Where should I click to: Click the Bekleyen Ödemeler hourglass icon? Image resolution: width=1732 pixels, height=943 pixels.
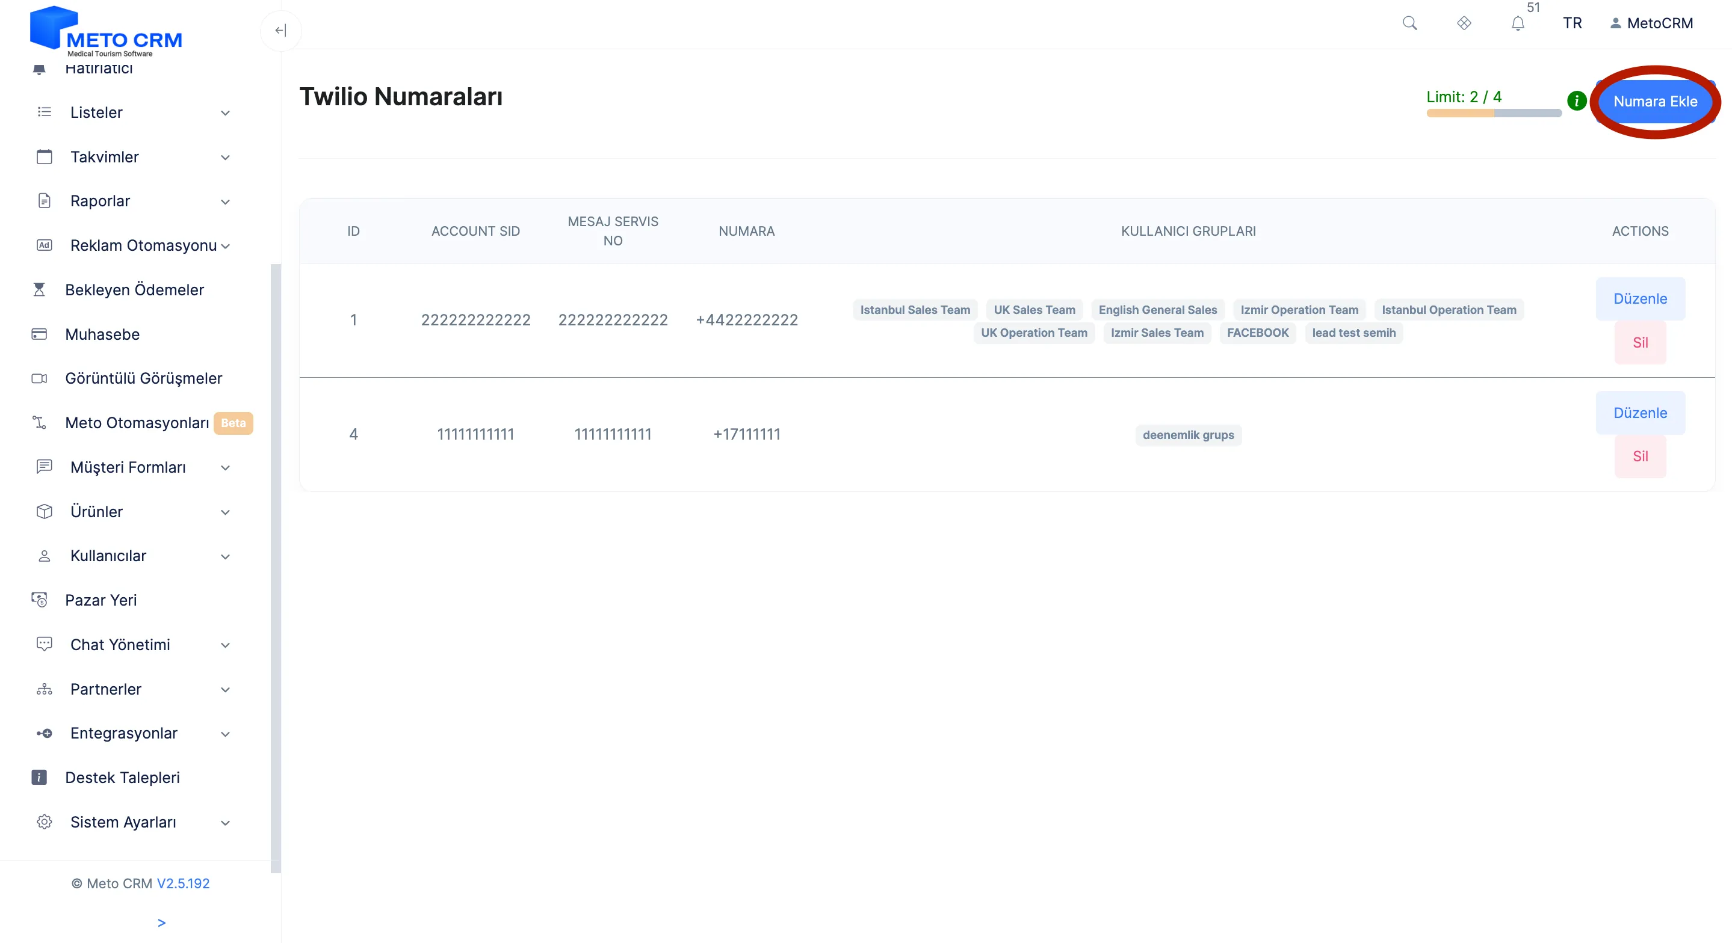pos(39,290)
